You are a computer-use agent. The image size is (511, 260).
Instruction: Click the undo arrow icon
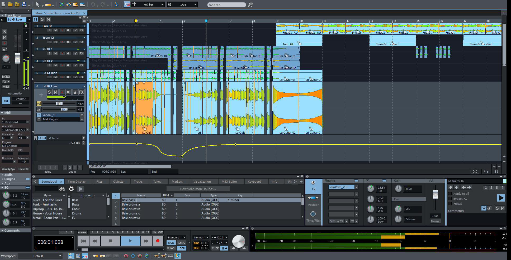[x=93, y=4]
